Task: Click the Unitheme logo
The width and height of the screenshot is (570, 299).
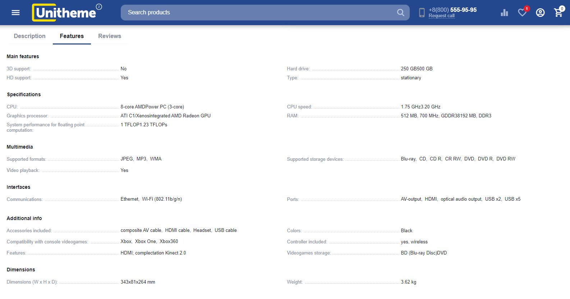Action: (x=67, y=13)
